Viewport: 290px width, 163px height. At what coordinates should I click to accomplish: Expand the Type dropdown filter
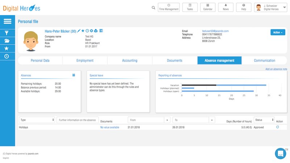coord(37,120)
